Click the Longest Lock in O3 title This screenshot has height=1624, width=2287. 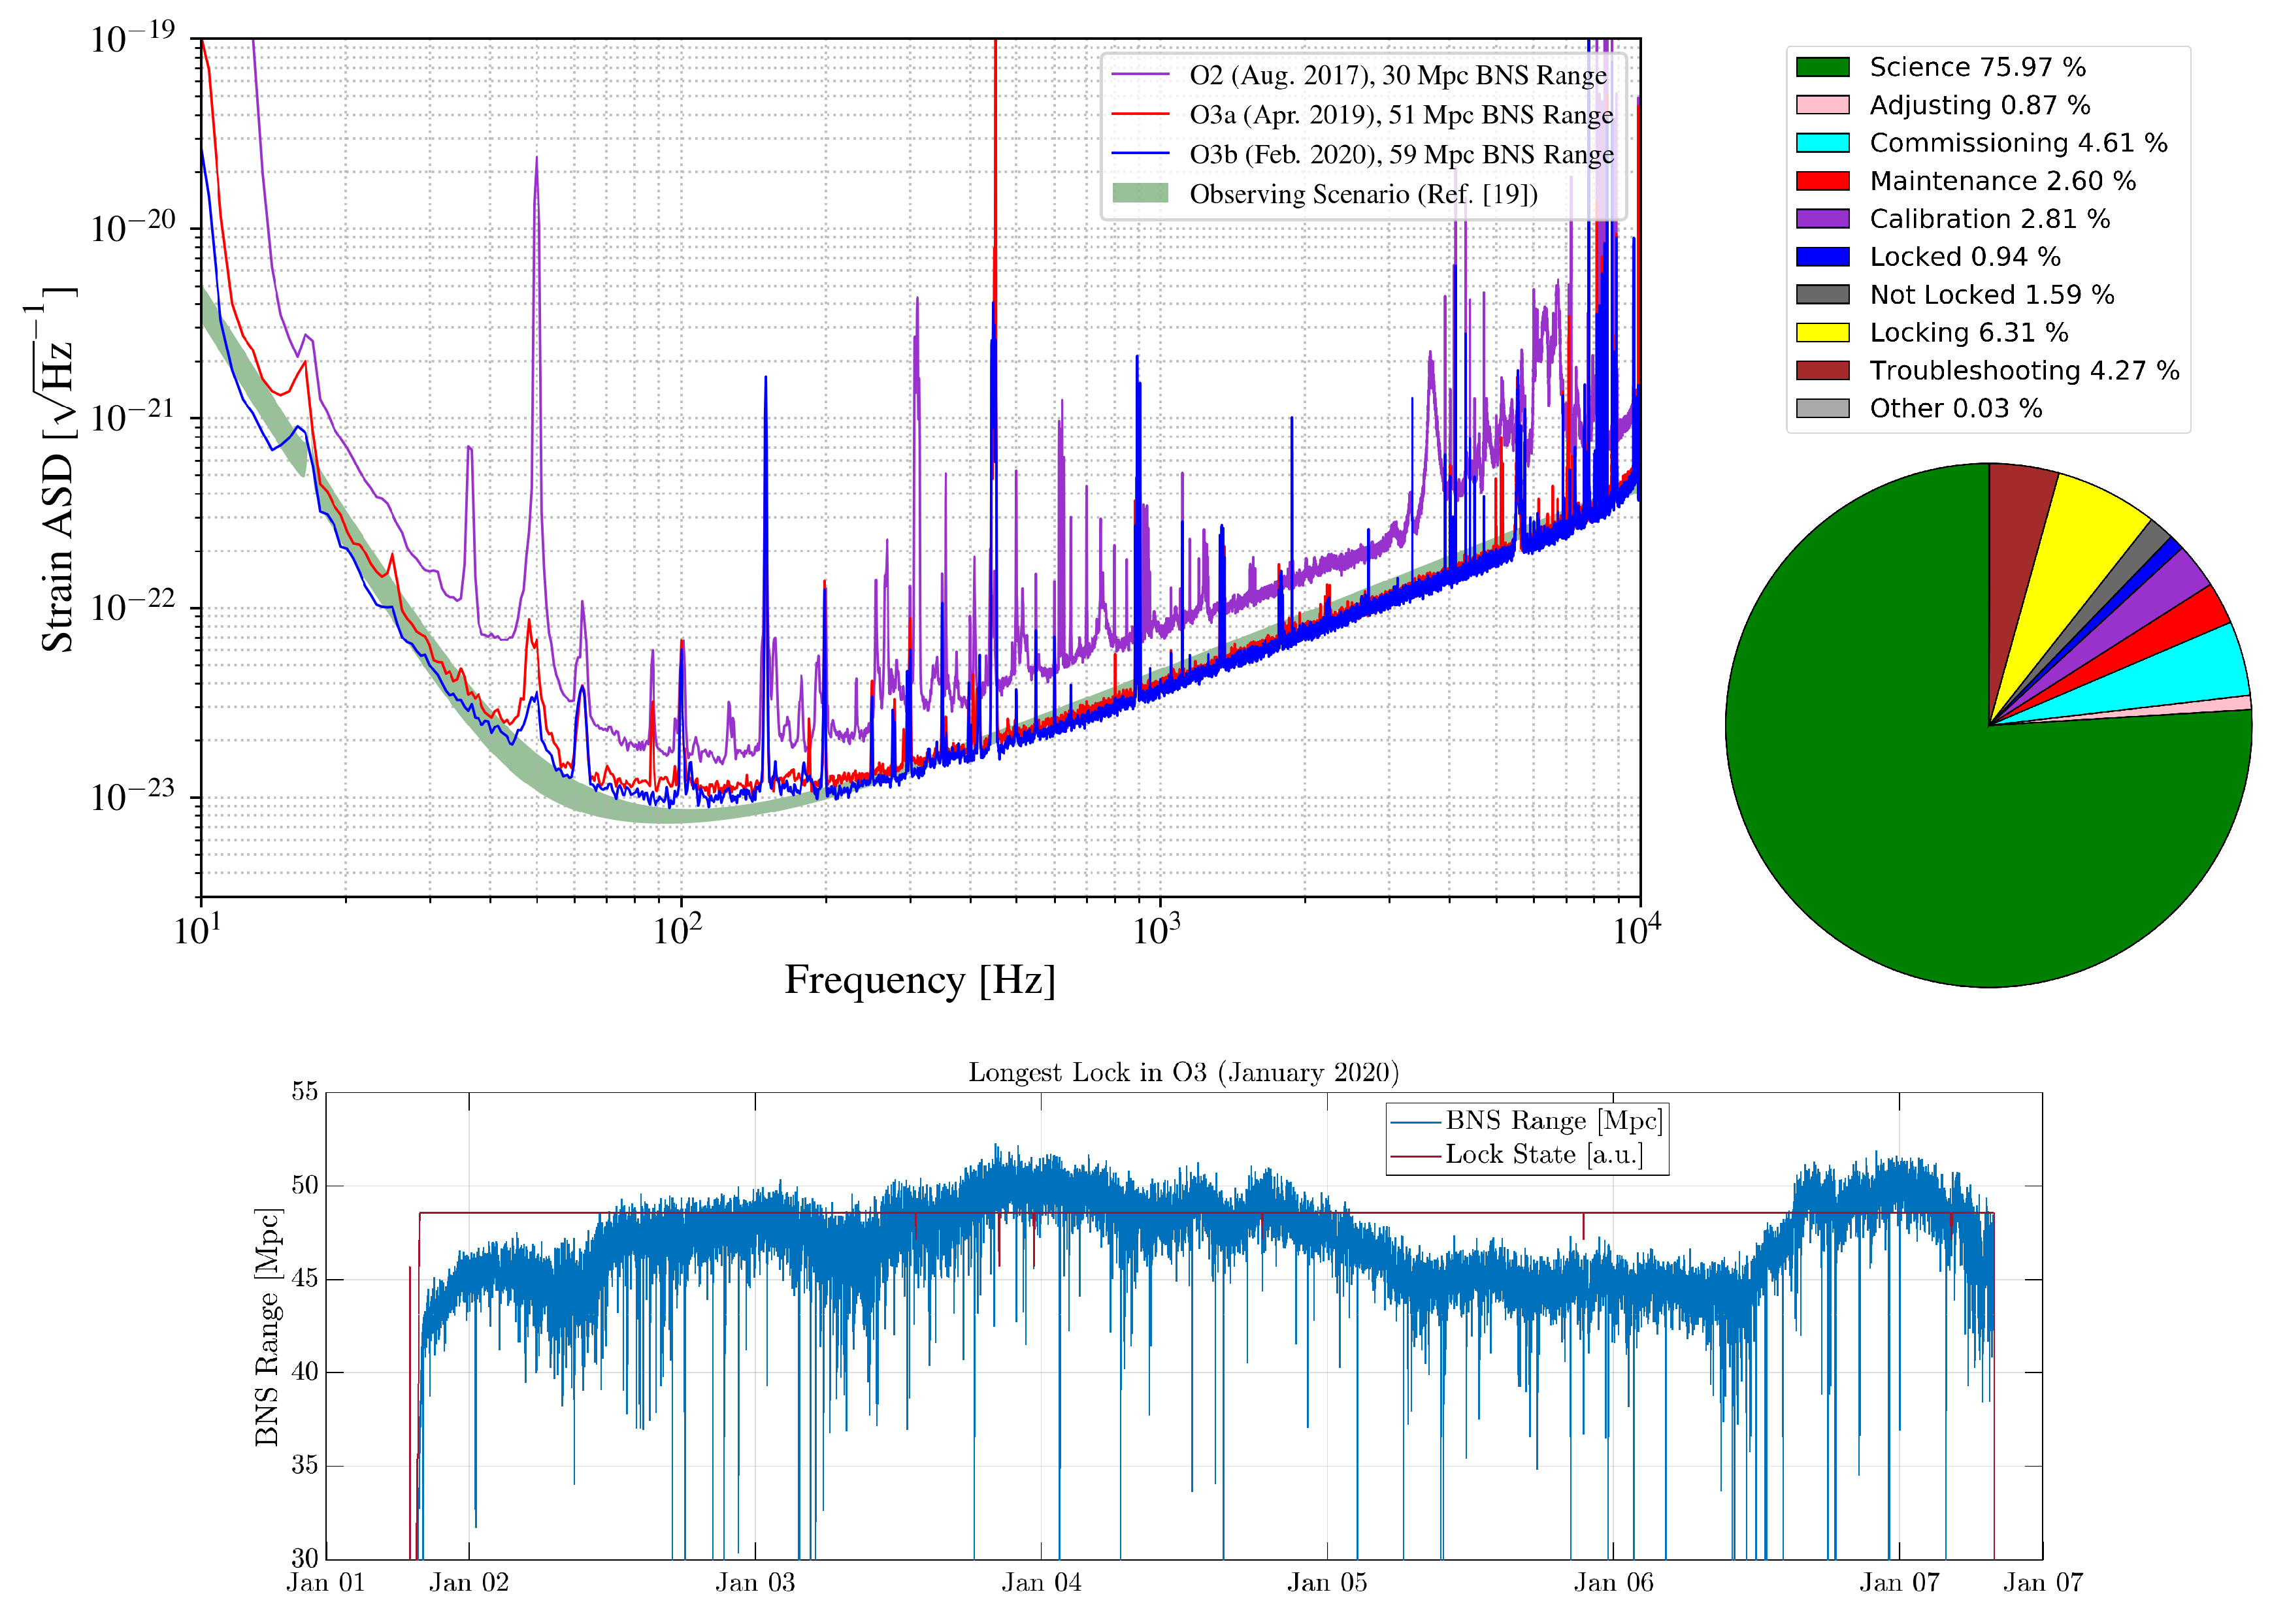[x=1183, y=1073]
